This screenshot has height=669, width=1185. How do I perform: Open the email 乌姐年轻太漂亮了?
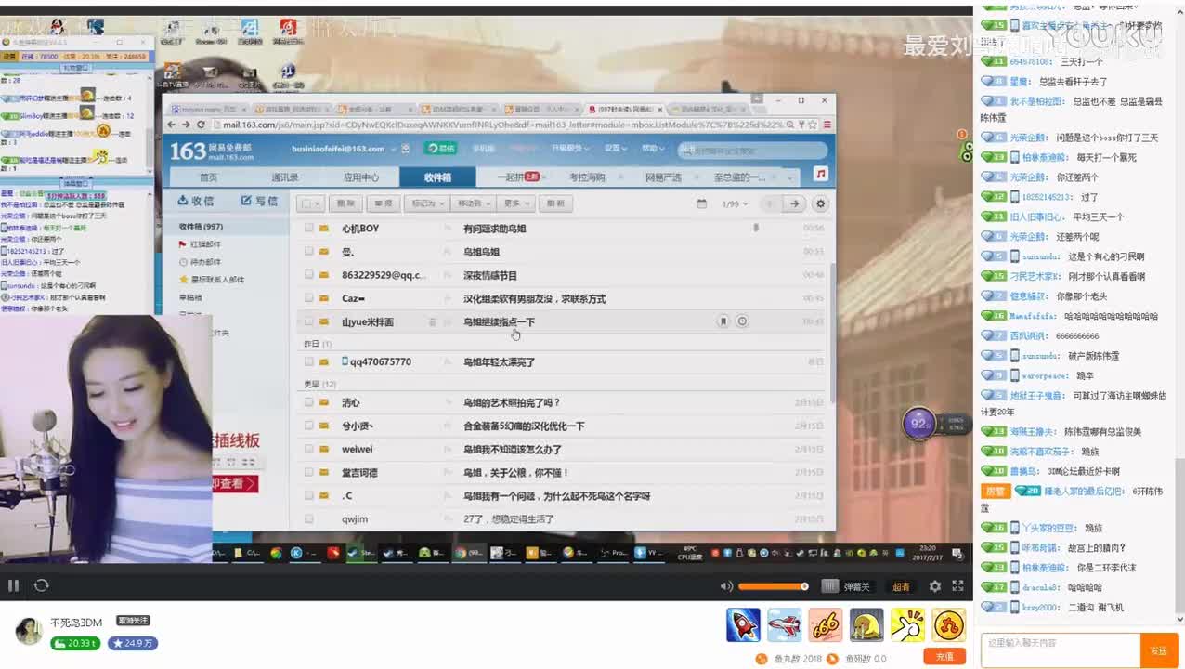(500, 361)
